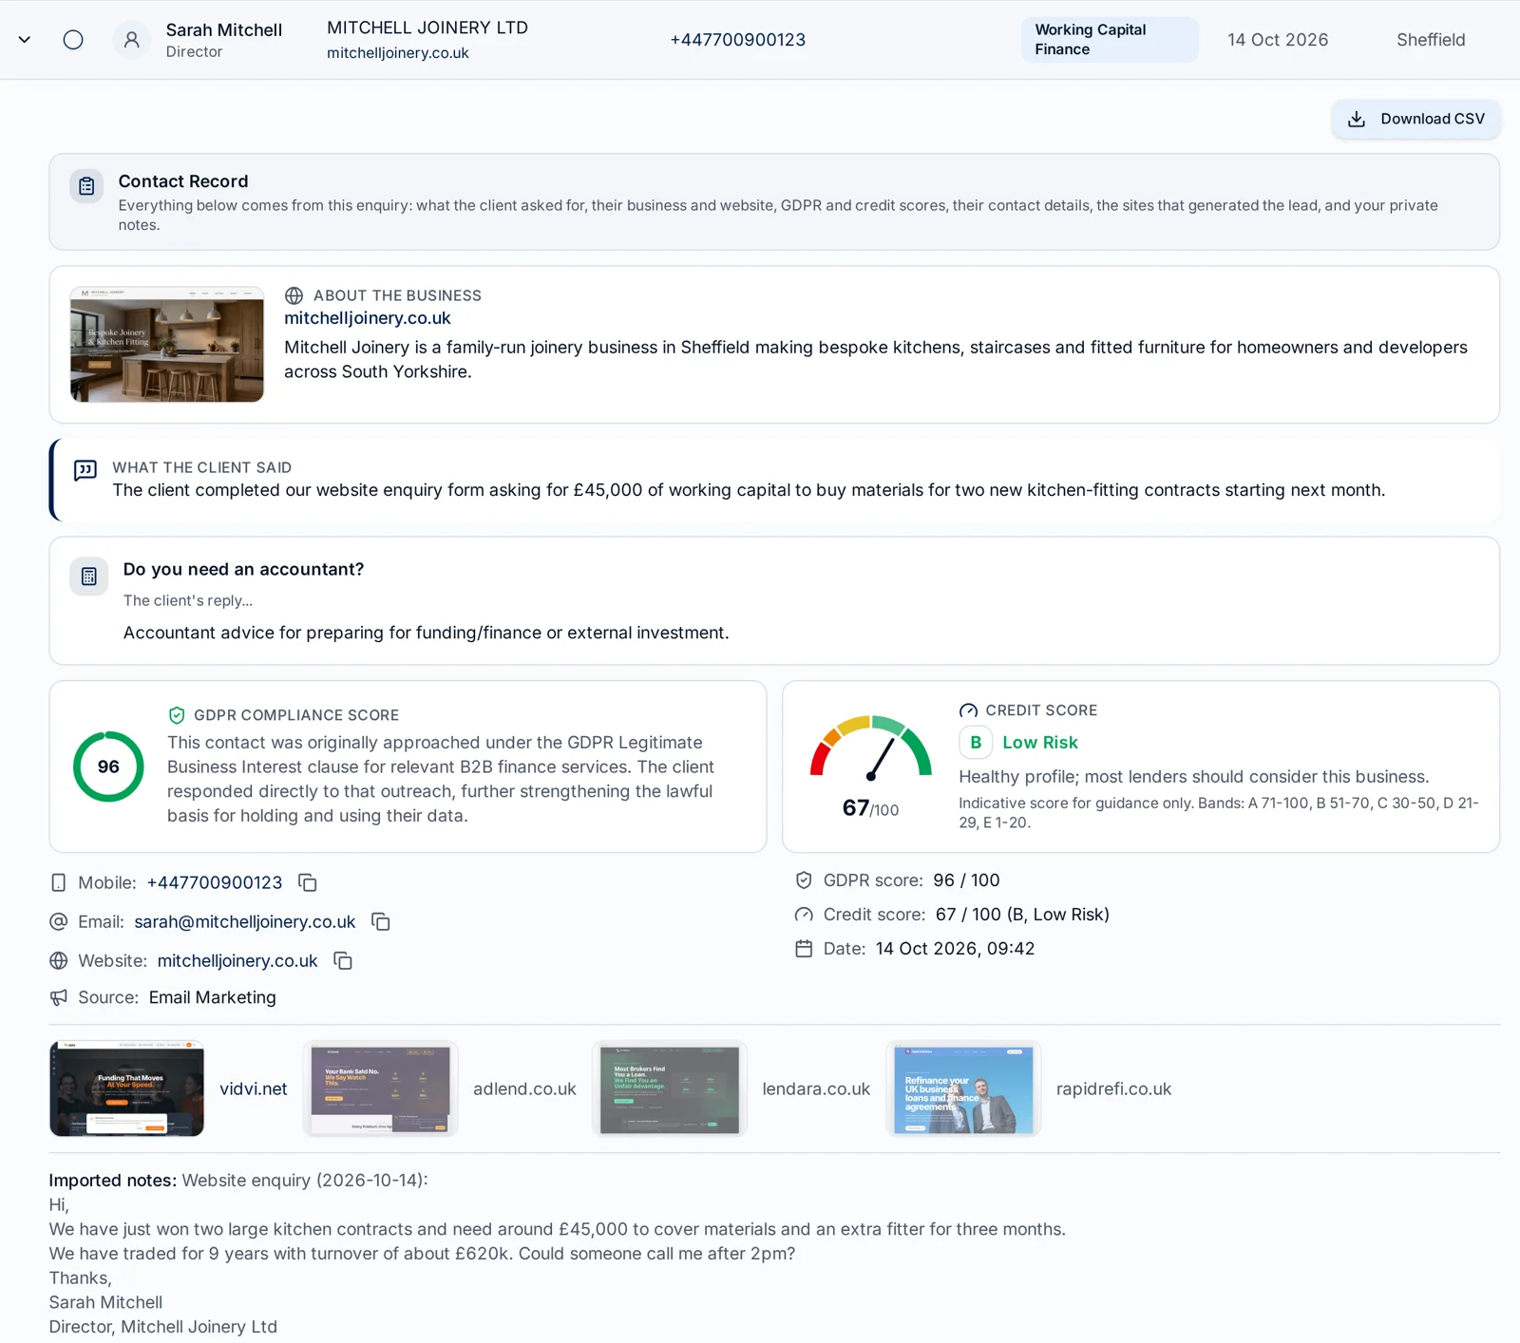Open the mitchelljoinery.co.uk link under About the Business
This screenshot has width=1520, height=1343.
coord(368,318)
